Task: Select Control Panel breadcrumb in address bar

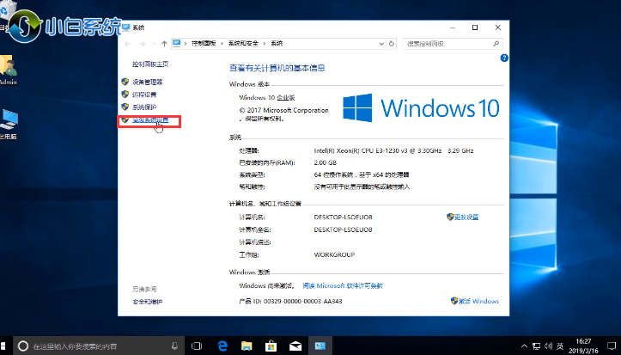Action: [204, 44]
